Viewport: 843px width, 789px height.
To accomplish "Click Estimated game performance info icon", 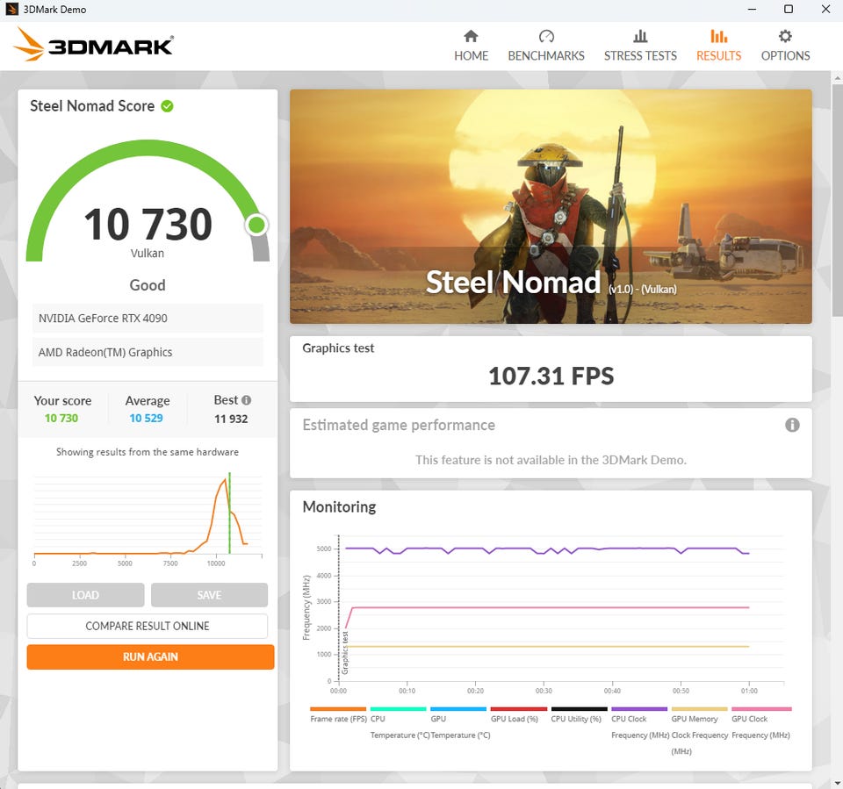I will coord(792,425).
